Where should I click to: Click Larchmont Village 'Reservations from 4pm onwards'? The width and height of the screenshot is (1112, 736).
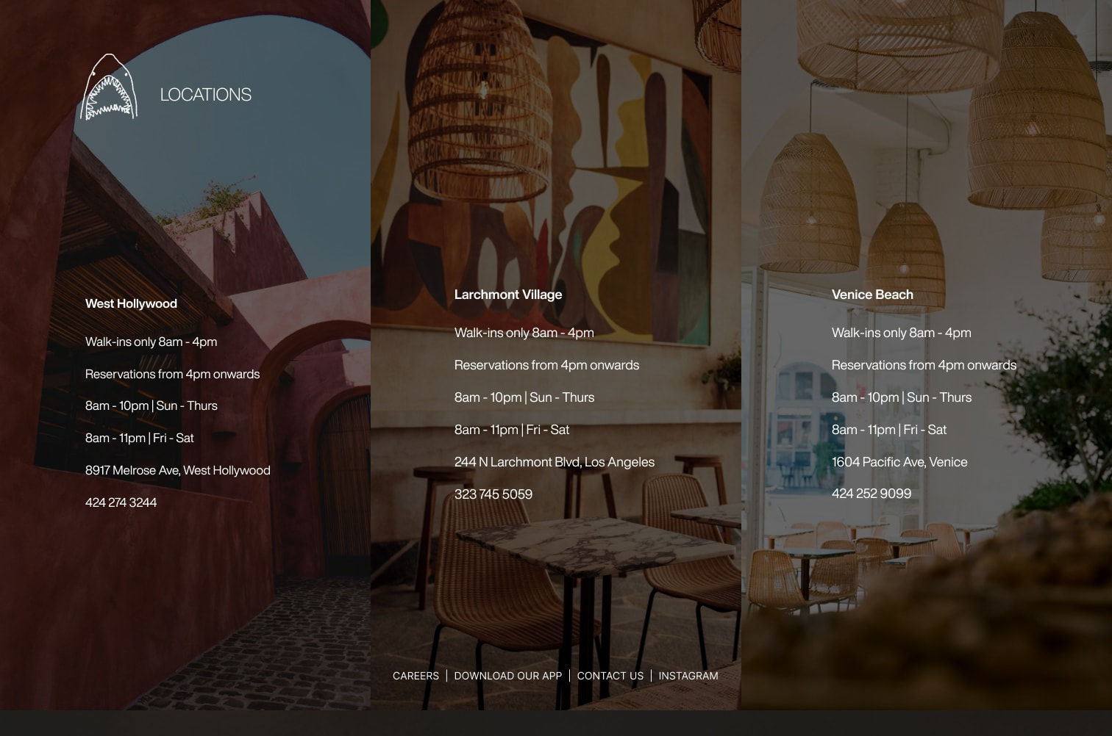tap(547, 365)
